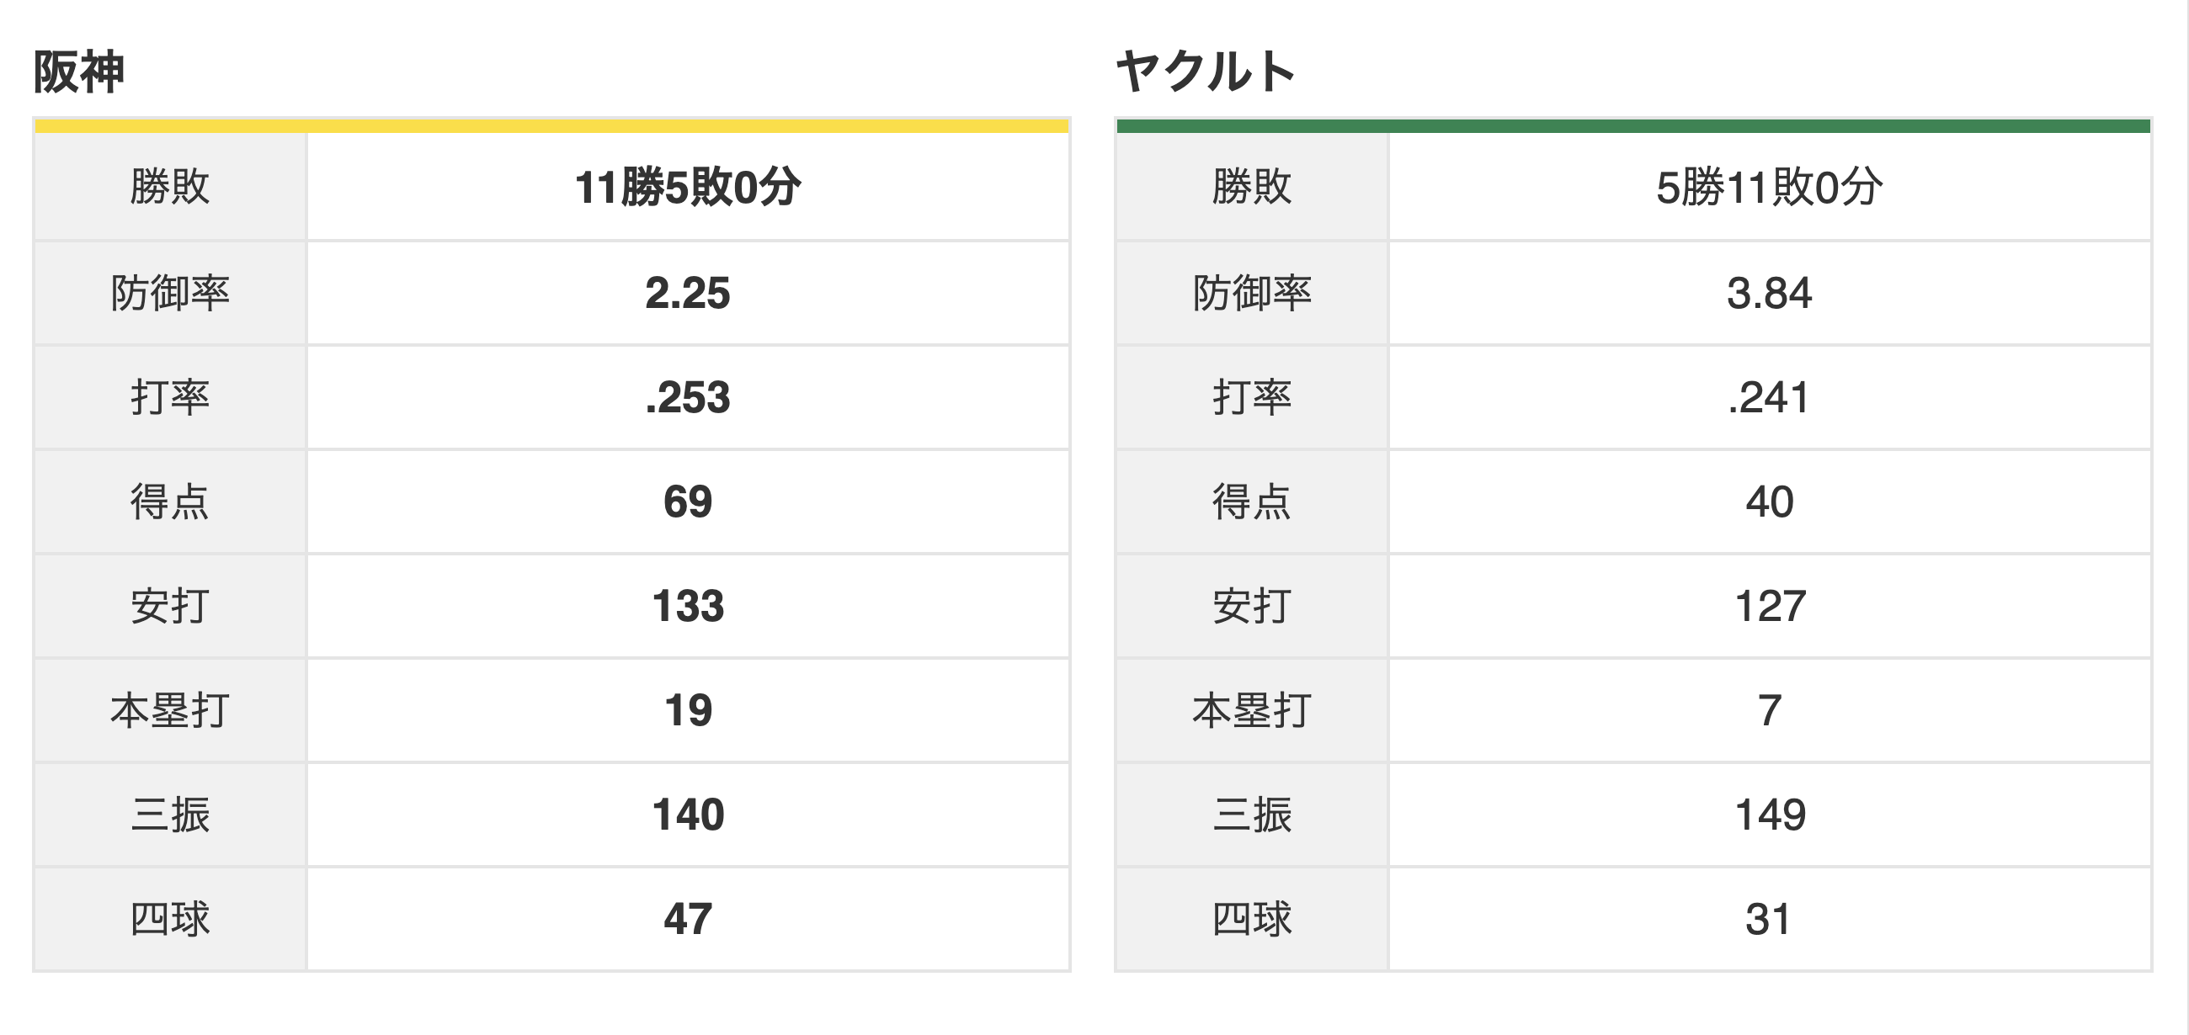Click Hanshin's 三振 value 140
The height and width of the screenshot is (1035, 2189).
coord(688,815)
